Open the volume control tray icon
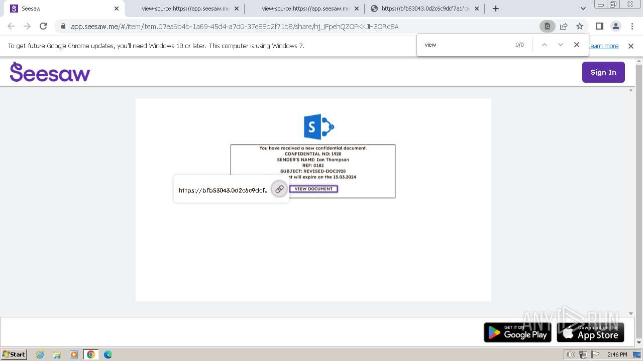The height and width of the screenshot is (361, 643). [571, 354]
